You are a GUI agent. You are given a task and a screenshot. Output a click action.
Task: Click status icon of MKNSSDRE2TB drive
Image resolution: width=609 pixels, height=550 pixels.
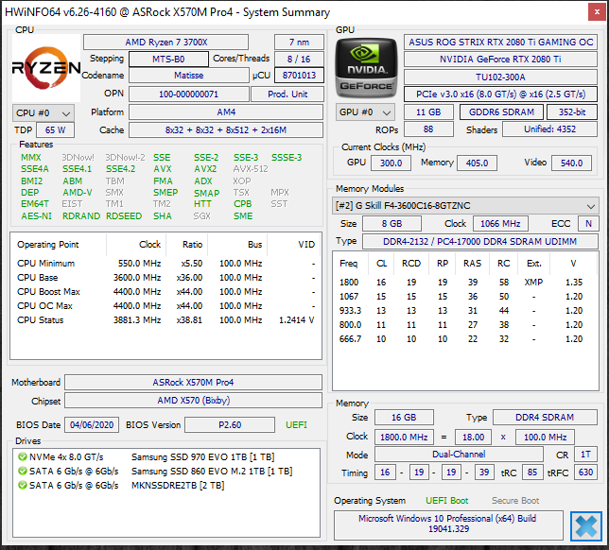[x=22, y=485]
